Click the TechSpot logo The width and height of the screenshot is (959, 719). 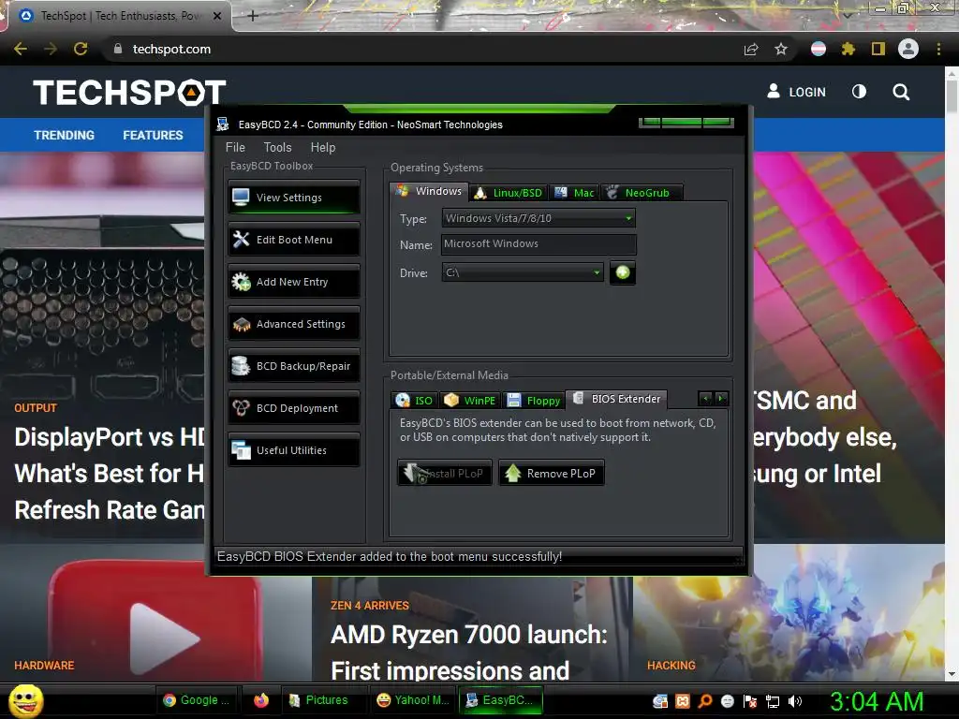click(x=129, y=93)
